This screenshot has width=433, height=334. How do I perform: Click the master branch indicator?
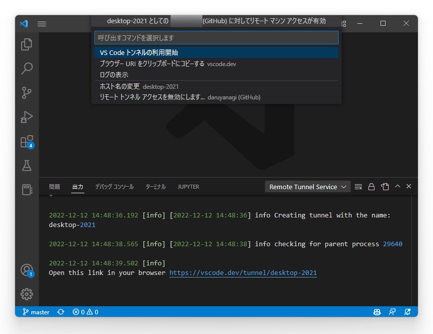click(x=36, y=312)
